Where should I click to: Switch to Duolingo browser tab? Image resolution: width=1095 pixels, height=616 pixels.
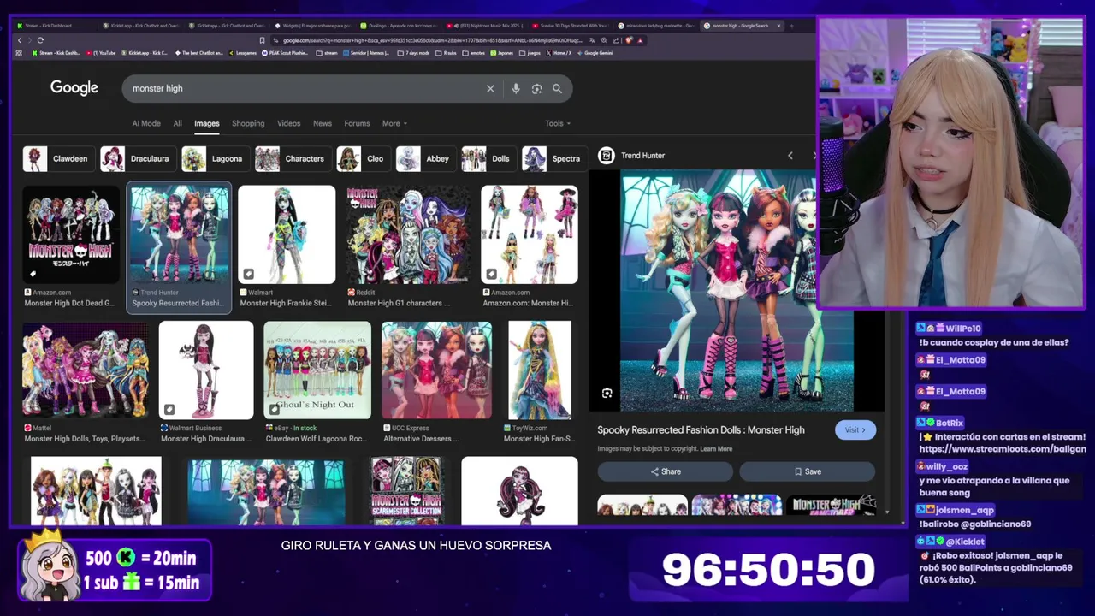click(398, 26)
